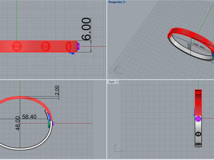This screenshot has width=214, height=160.
Task: Click the Right viewport title label
Action: [111, 82]
